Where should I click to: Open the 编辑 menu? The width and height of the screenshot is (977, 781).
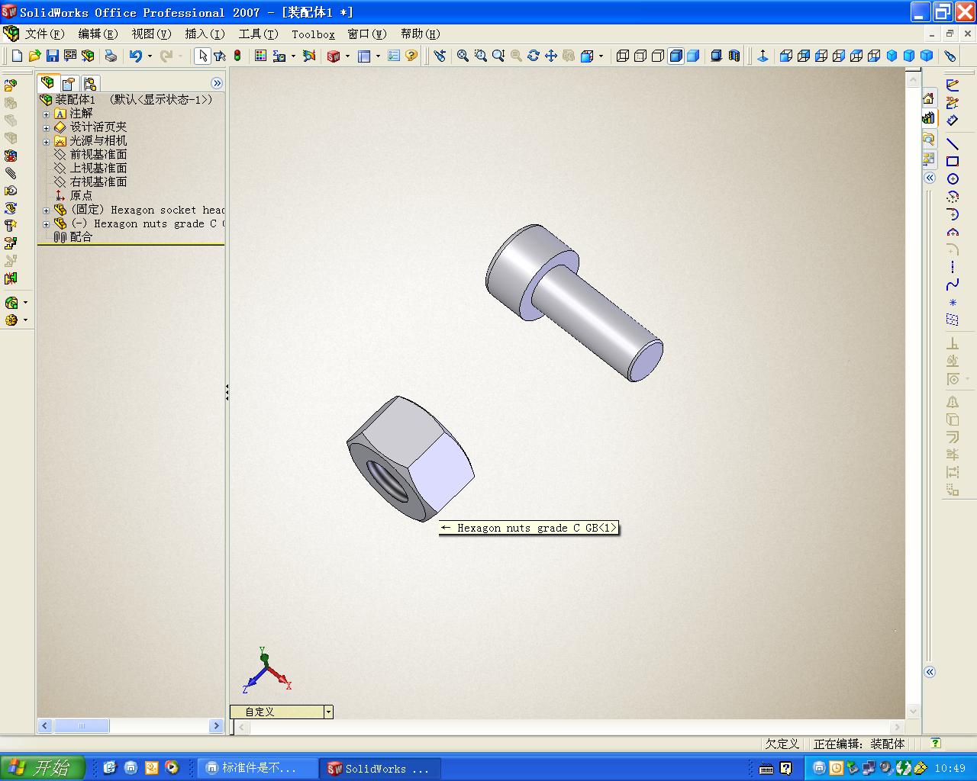point(98,34)
